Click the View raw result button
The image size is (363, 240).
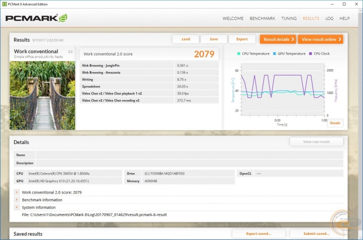pyautogui.click(x=316, y=141)
